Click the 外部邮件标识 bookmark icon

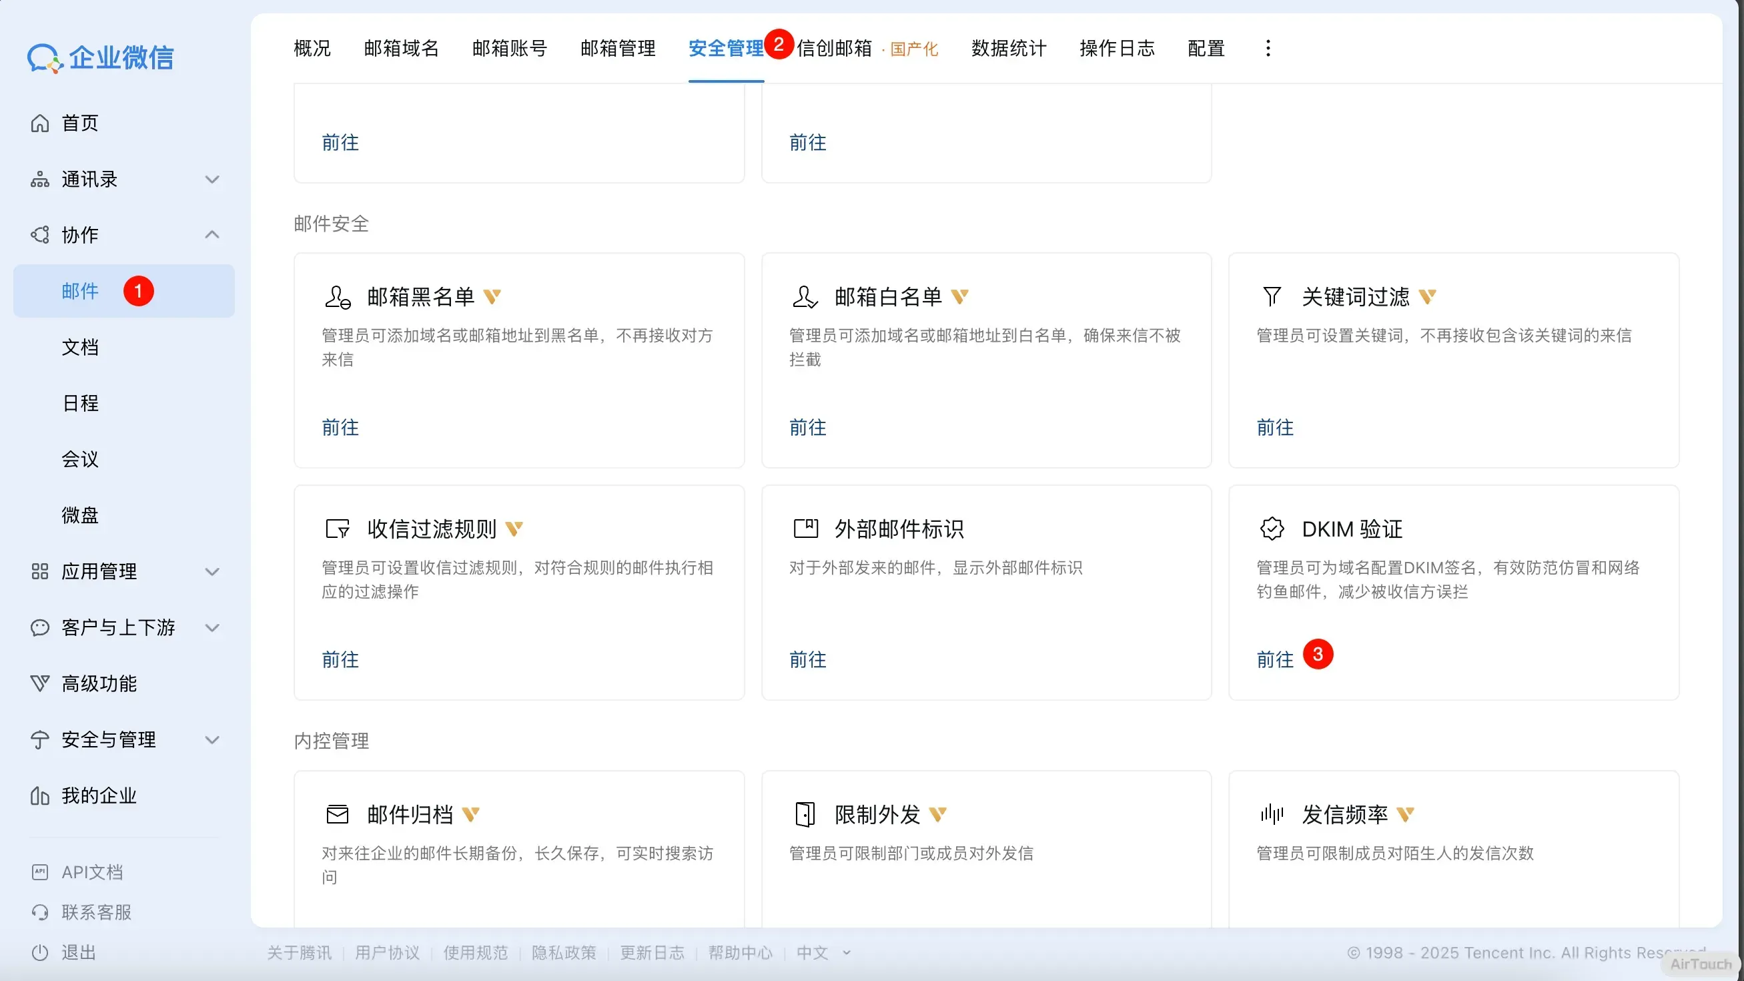point(805,529)
